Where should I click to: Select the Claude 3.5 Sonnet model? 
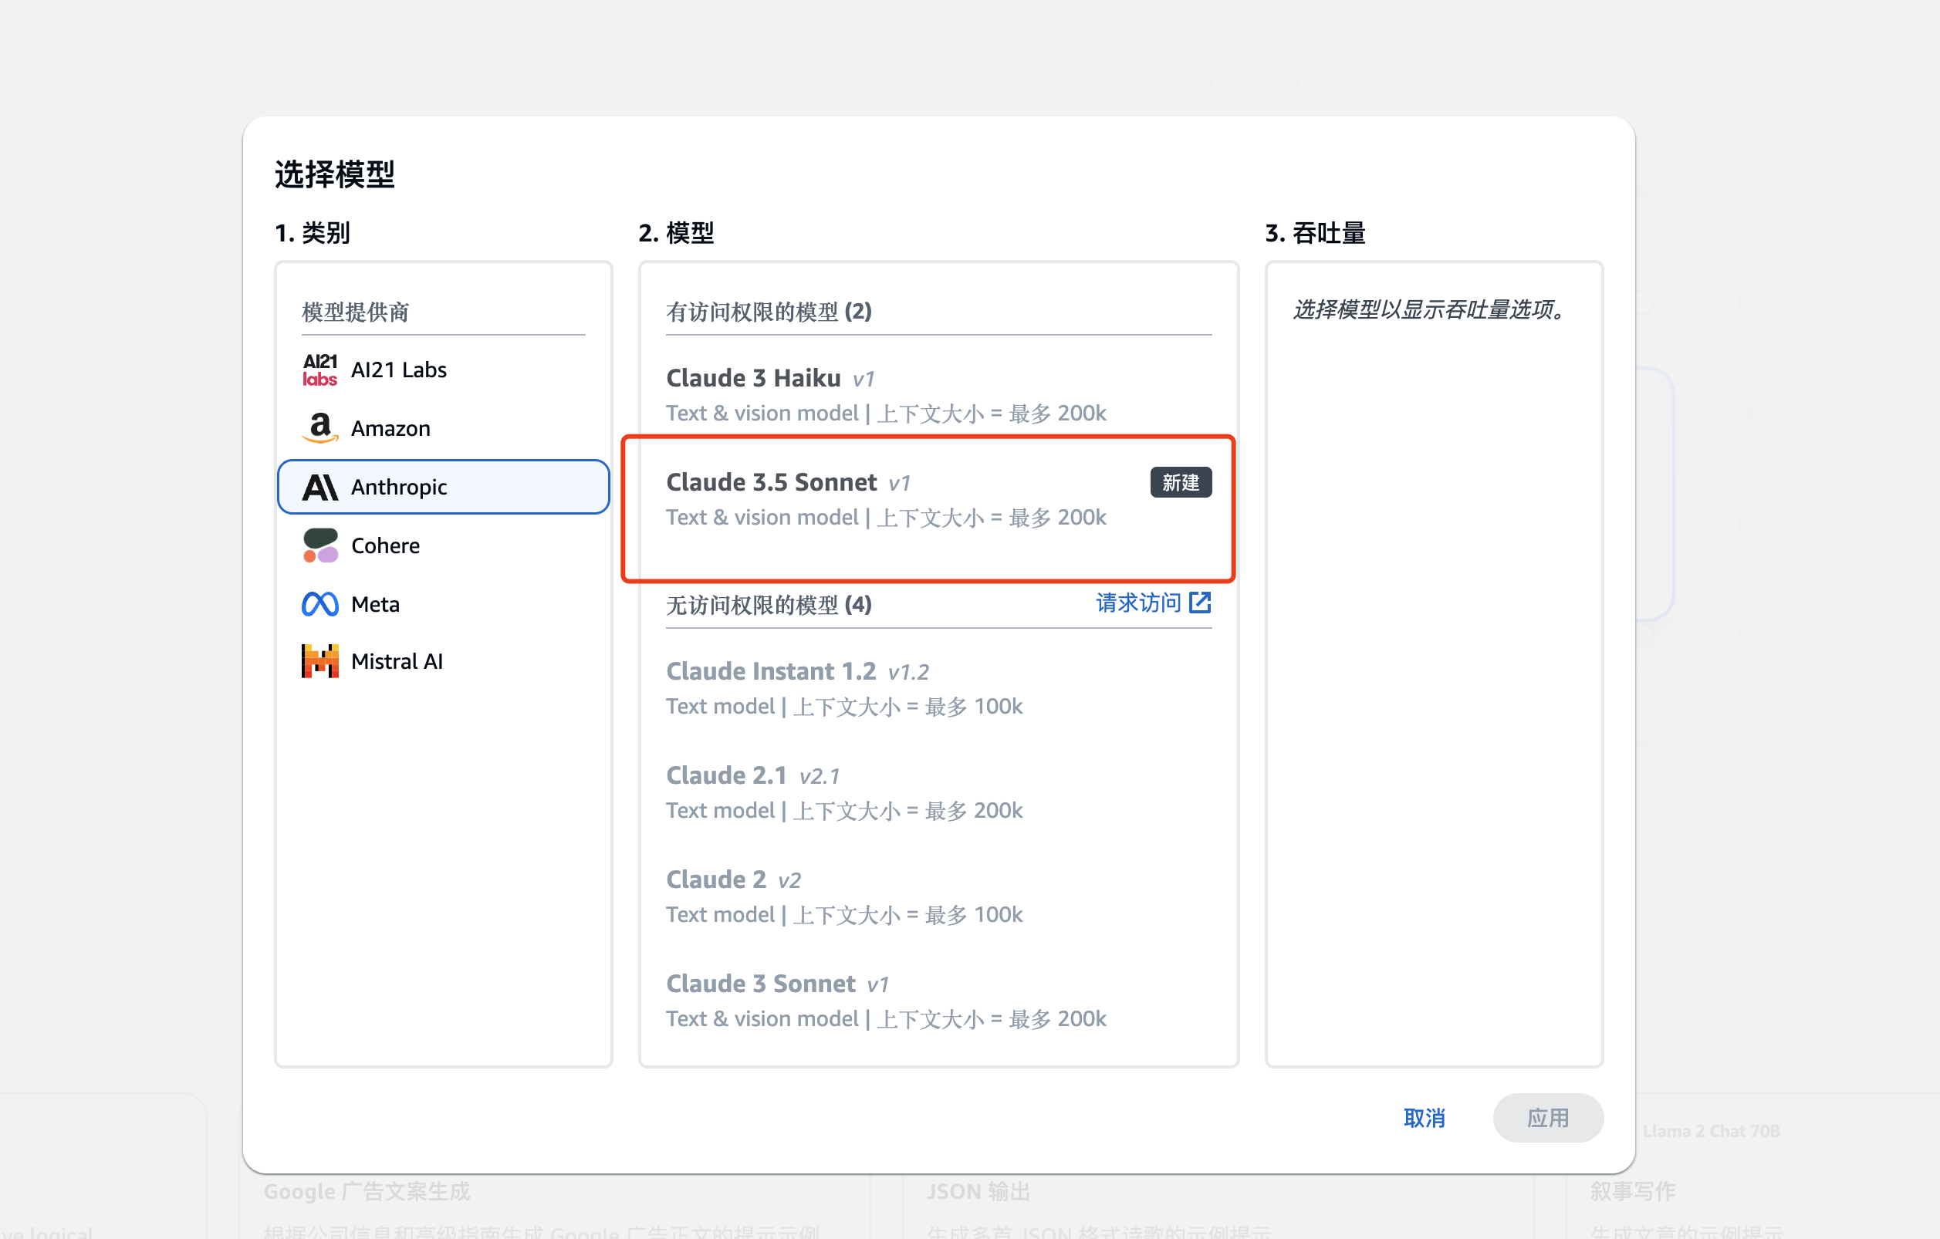pos(938,498)
